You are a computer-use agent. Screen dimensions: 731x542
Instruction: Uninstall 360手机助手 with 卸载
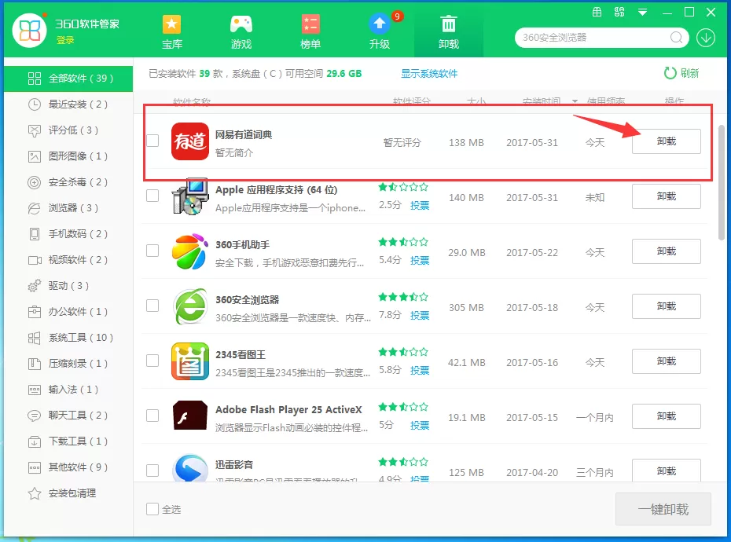667,251
